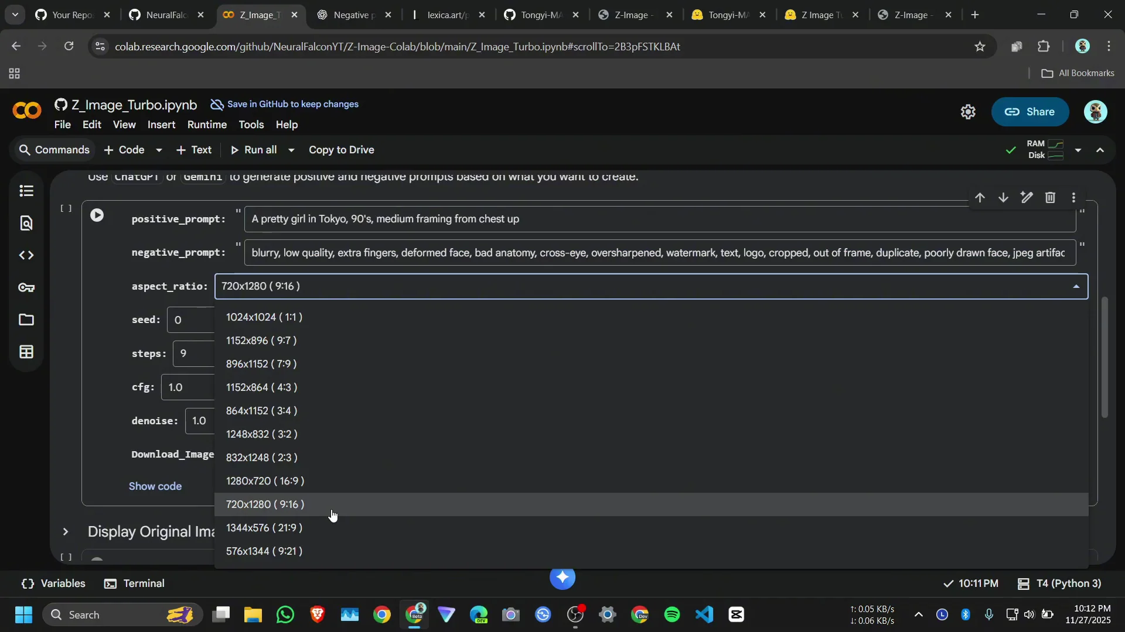Move the current cell up
Screen dimensions: 1125x632
click(x=980, y=198)
